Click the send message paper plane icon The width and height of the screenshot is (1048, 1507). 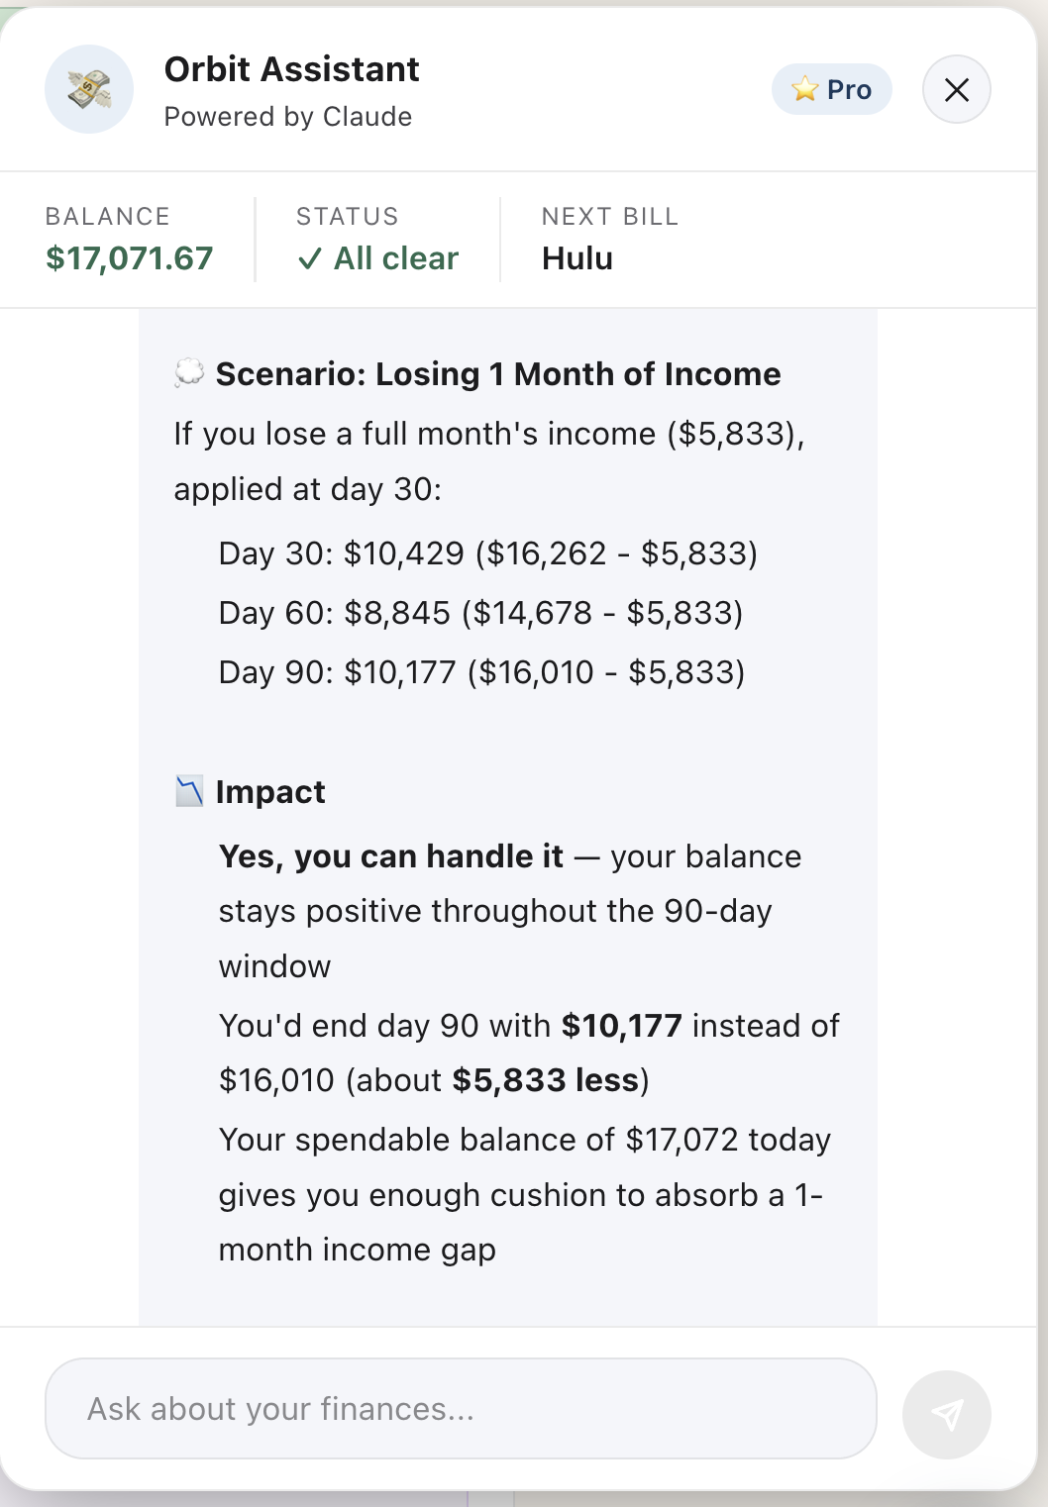946,1414
